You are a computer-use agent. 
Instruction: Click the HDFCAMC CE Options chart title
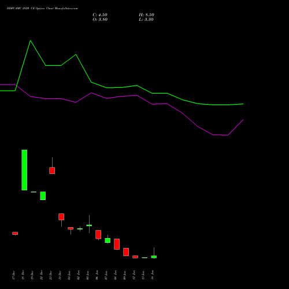(x=42, y=9)
